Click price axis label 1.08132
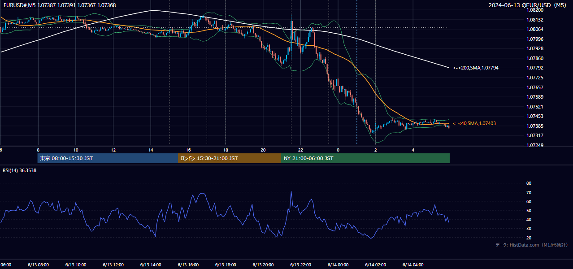573x269 pixels. (534, 20)
